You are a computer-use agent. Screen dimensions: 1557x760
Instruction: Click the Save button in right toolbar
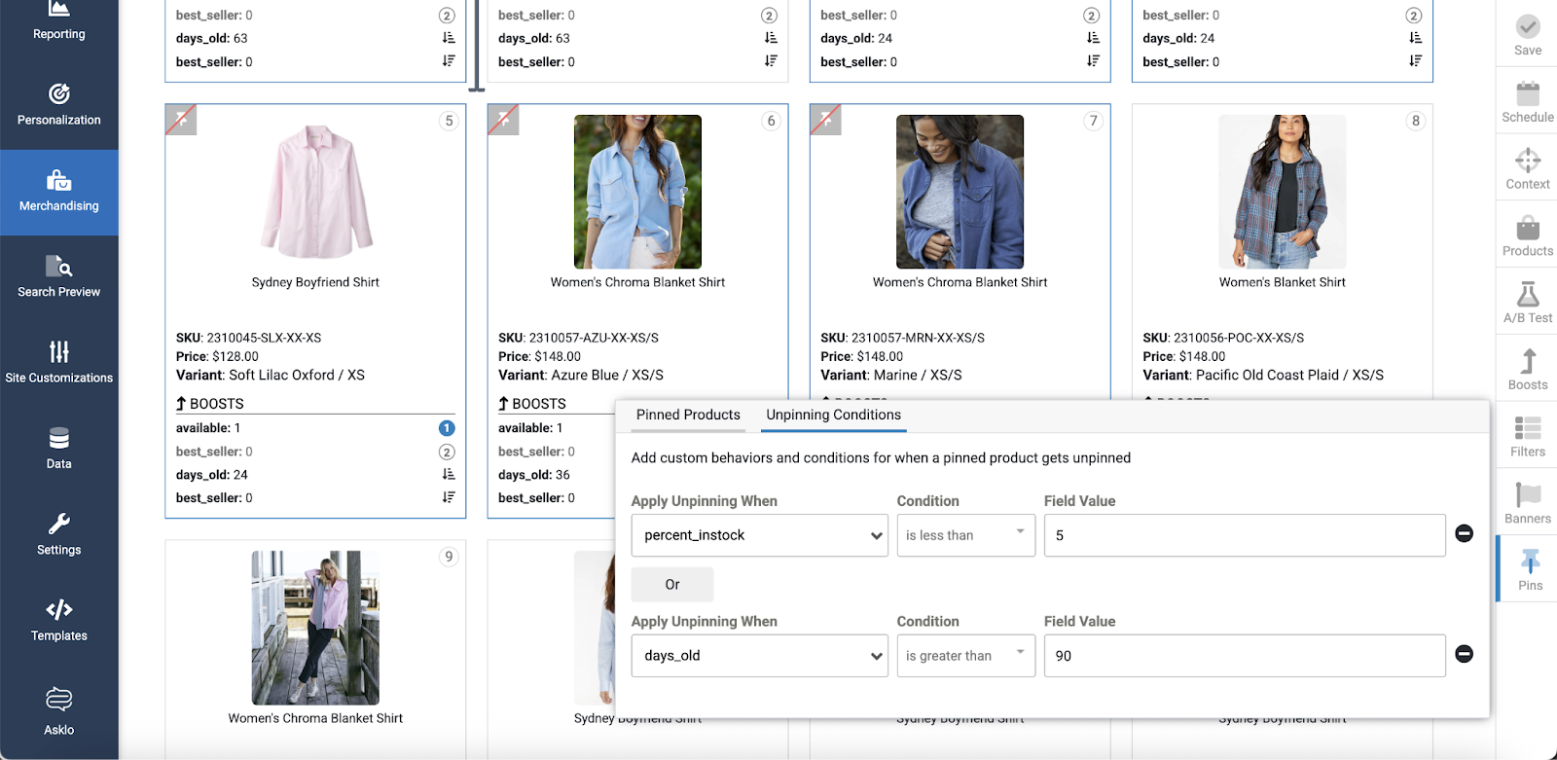coord(1527,35)
